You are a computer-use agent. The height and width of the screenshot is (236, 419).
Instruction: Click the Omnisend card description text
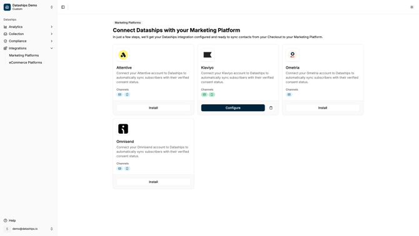pyautogui.click(x=153, y=152)
